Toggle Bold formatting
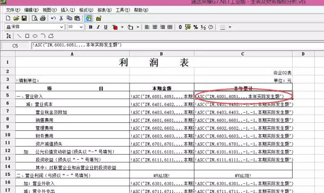The height and width of the screenshot is (193, 324). [91, 27]
